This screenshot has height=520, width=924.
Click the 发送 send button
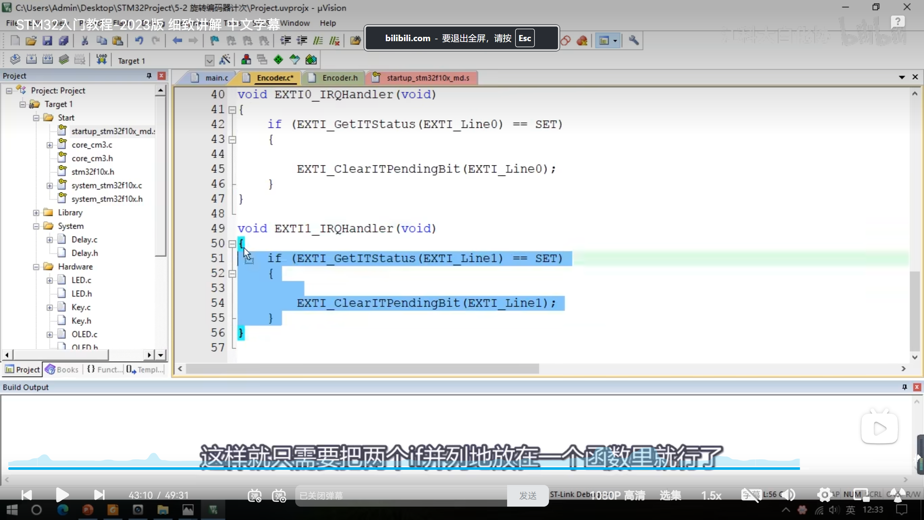[528, 495]
